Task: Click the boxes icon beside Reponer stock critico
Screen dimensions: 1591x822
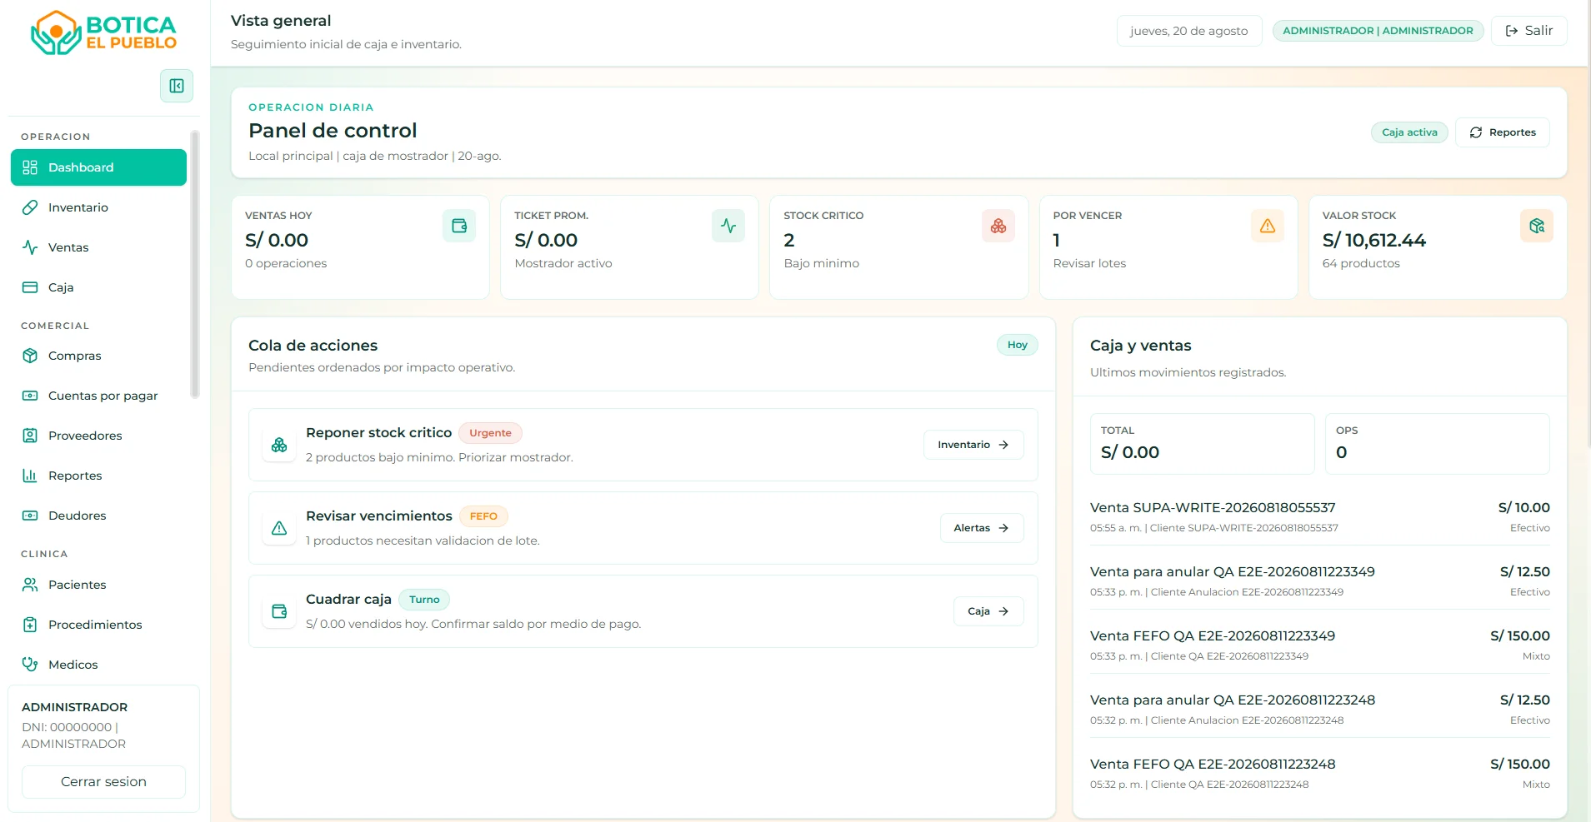Action: [x=279, y=445]
